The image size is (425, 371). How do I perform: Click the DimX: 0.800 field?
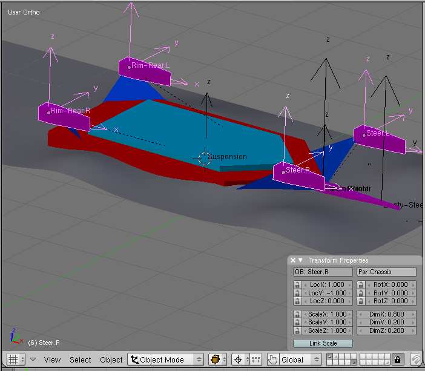(386, 314)
